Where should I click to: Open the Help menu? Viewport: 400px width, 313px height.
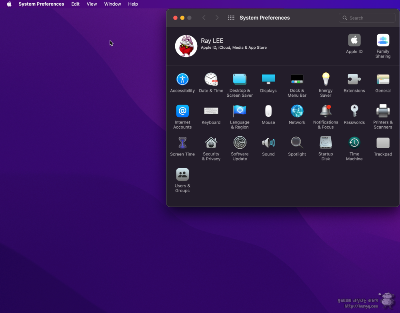tap(133, 4)
